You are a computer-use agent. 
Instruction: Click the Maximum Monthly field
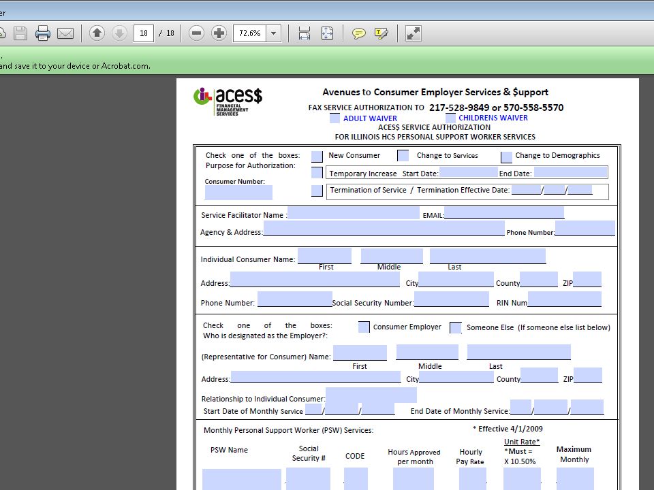[x=575, y=478]
